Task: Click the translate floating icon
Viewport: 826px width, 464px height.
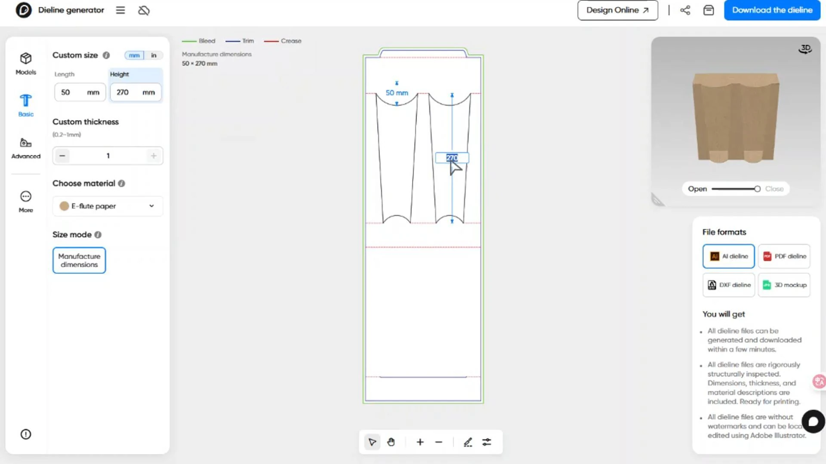Action: click(819, 382)
